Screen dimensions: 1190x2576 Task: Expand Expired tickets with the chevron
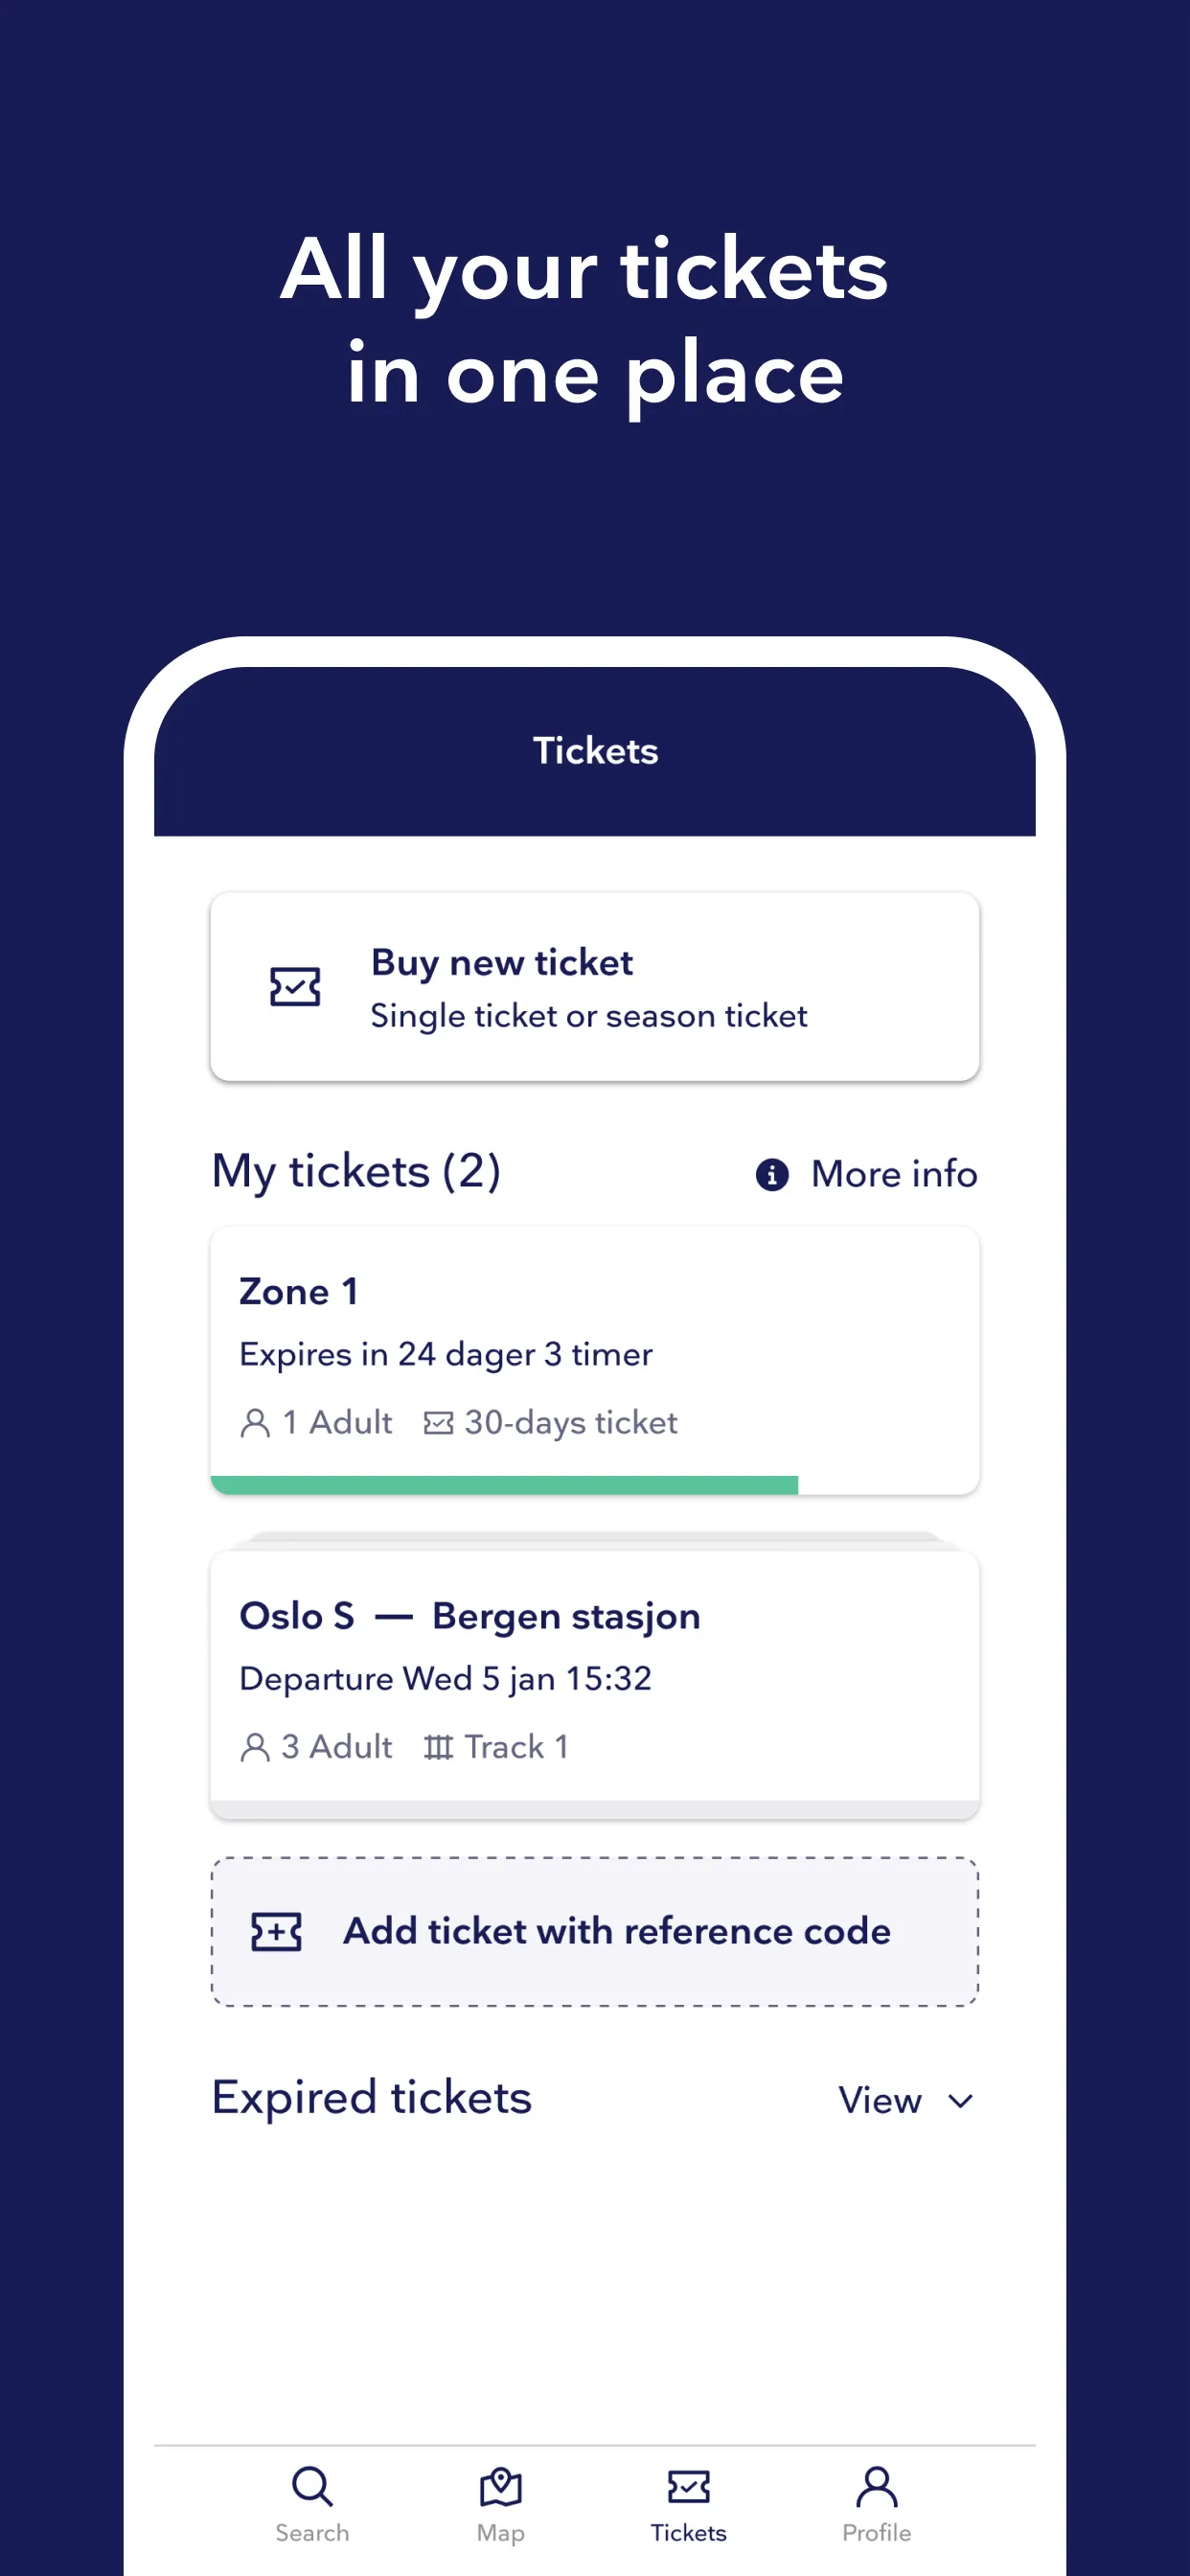tap(961, 2101)
